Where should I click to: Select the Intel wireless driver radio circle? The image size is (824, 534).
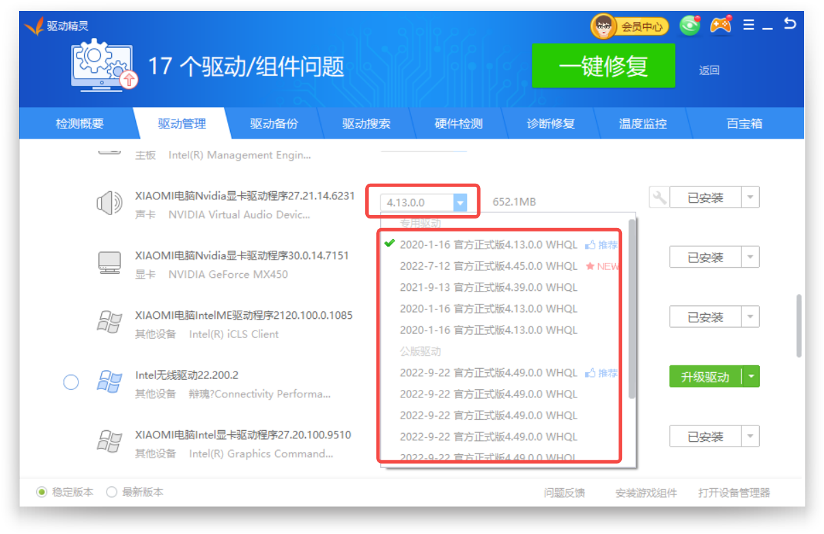pos(71,382)
